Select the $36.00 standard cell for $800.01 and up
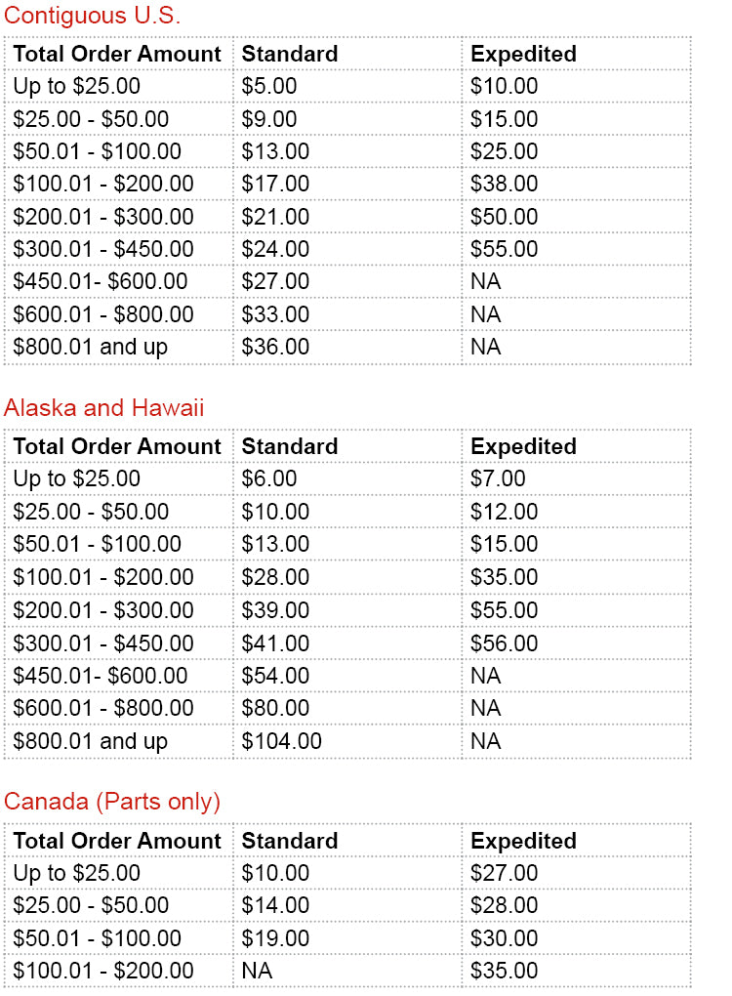The height and width of the screenshot is (996, 732). coord(275,347)
